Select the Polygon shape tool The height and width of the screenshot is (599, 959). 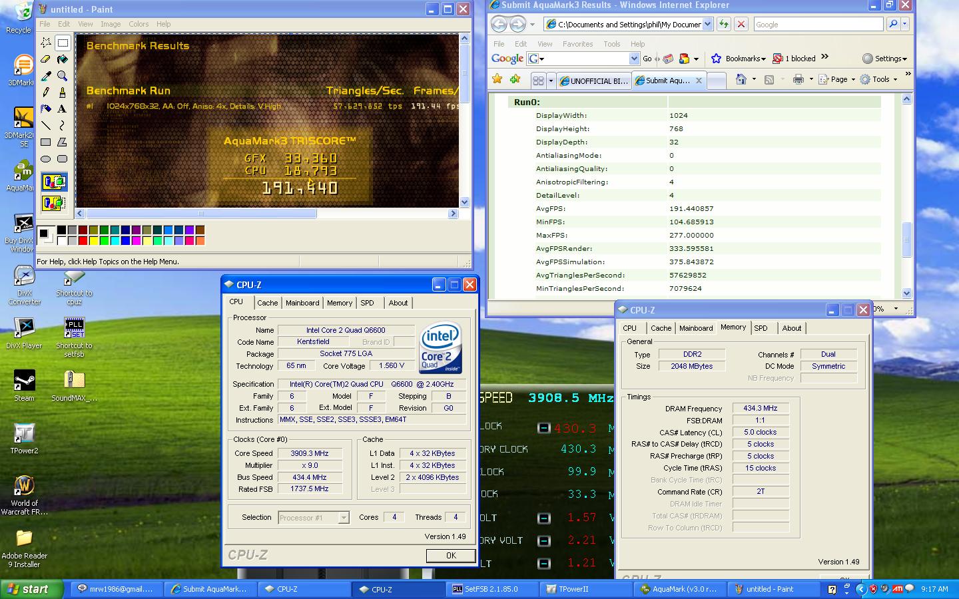click(x=63, y=142)
